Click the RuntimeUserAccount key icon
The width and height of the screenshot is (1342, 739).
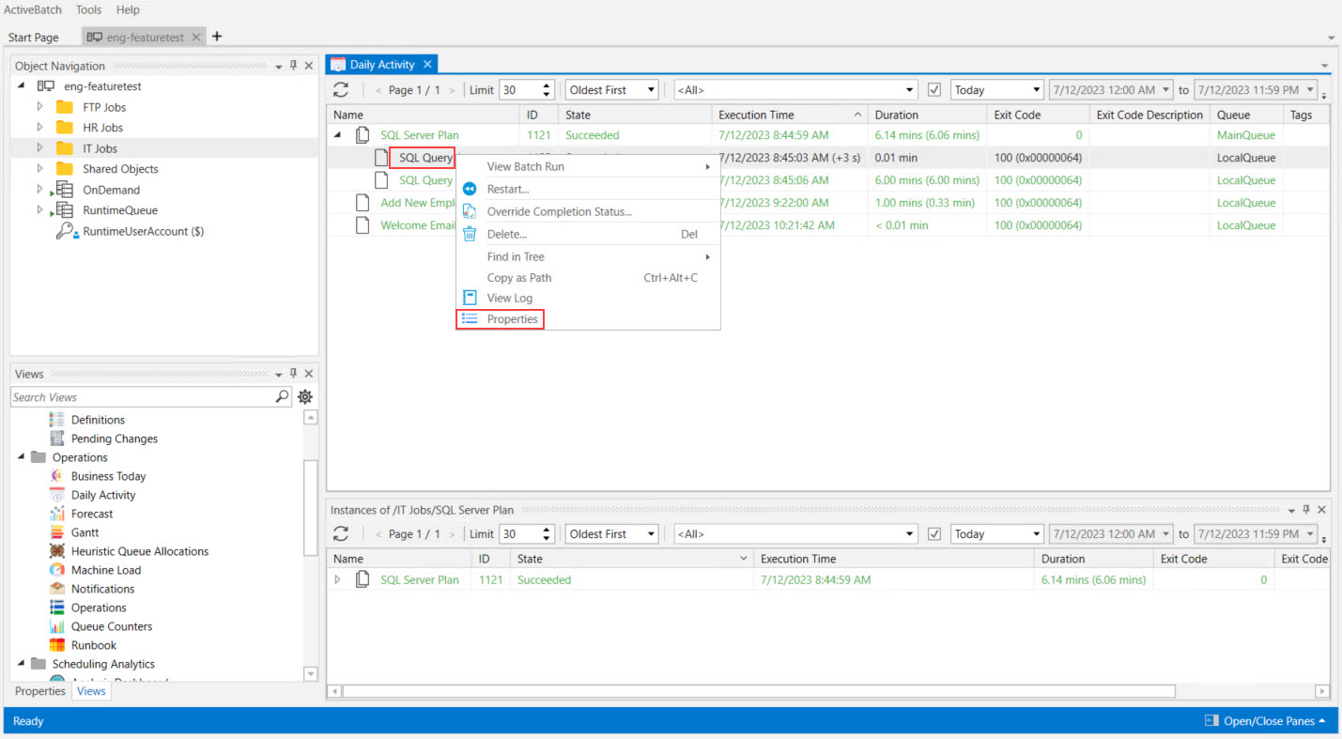pyautogui.click(x=66, y=231)
